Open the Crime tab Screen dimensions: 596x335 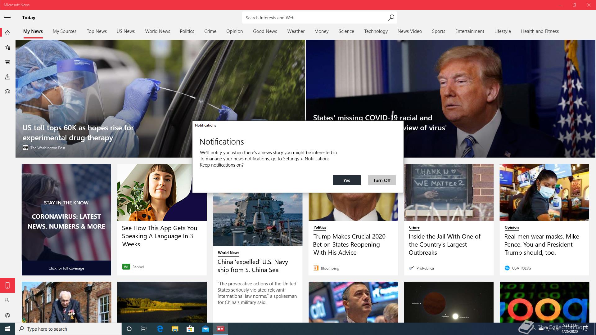(210, 31)
